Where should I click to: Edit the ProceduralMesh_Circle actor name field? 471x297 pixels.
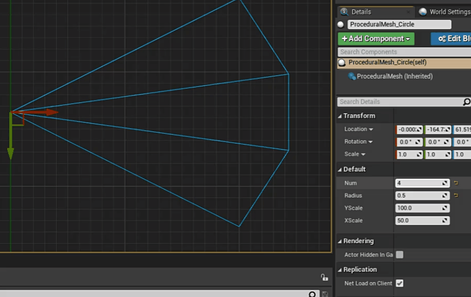pos(399,24)
